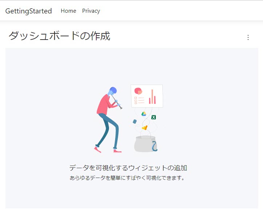This screenshot has height=211, width=263.
Task: Click the flute player figure
Action: point(108,120)
